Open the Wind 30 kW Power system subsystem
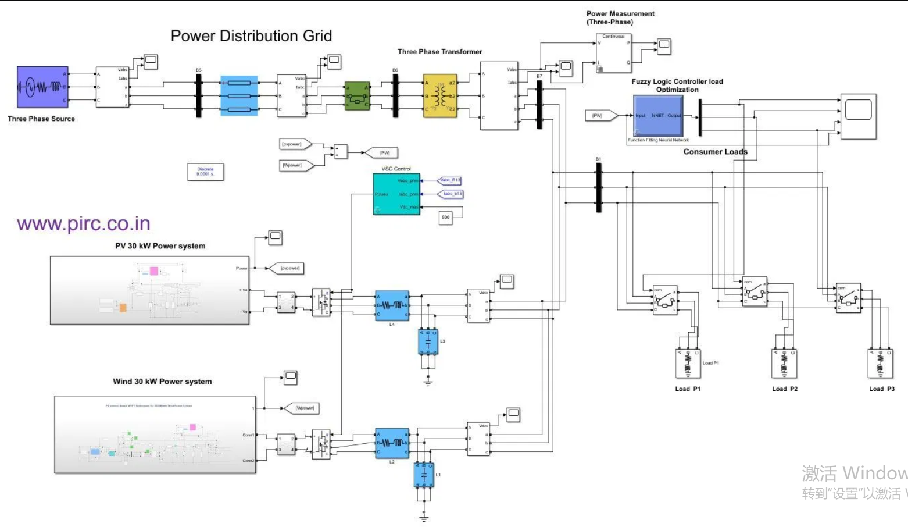The image size is (908, 527). coord(155,435)
